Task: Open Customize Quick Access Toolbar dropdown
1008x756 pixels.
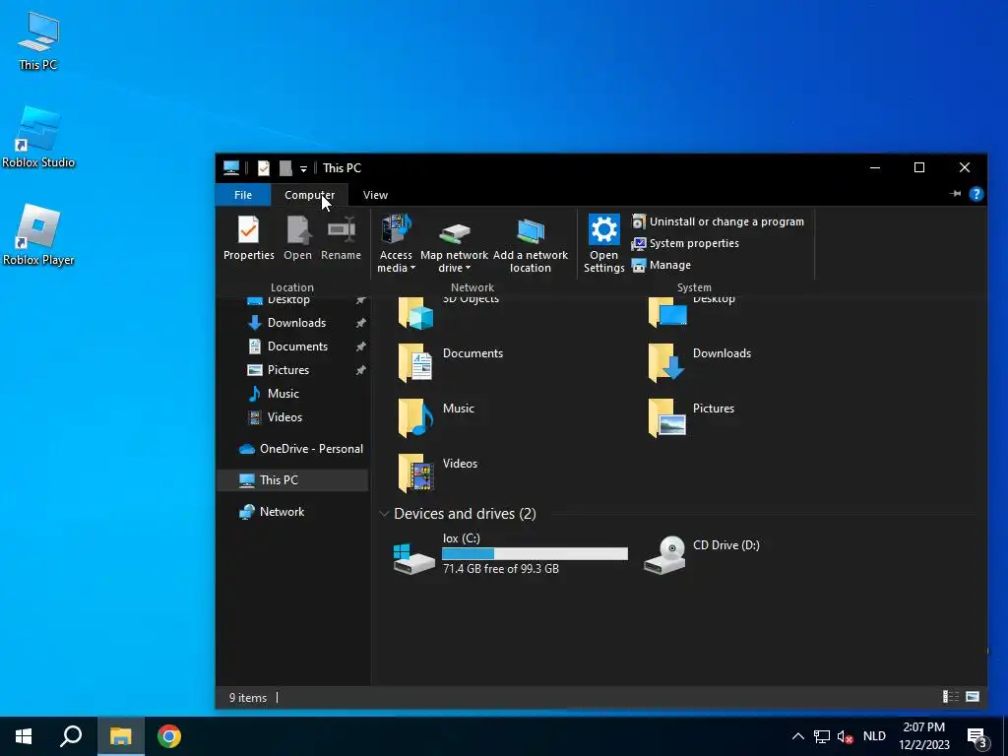Action: coord(303,169)
